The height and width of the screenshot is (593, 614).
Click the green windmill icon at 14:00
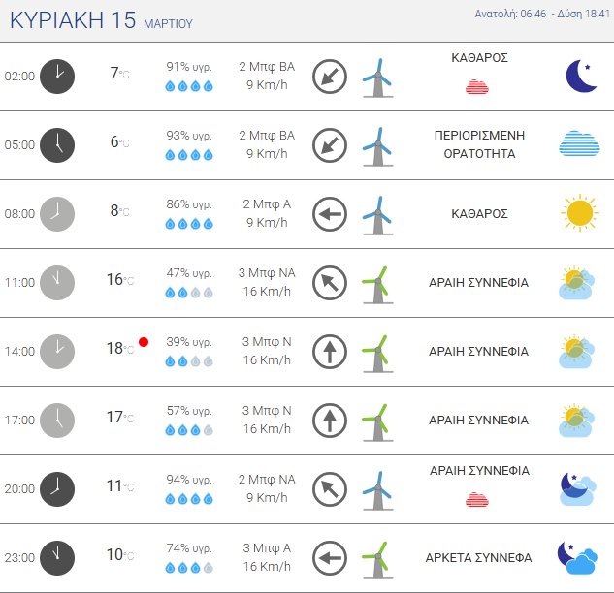[x=375, y=351]
